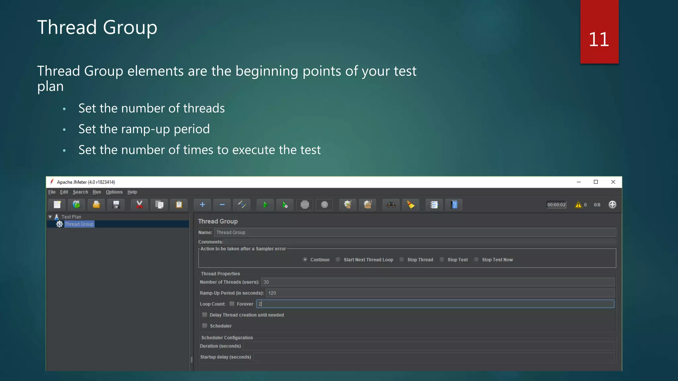Viewport: 678px width, 381px height.
Task: Click the Thread Group gear icon in tree
Action: (60, 224)
